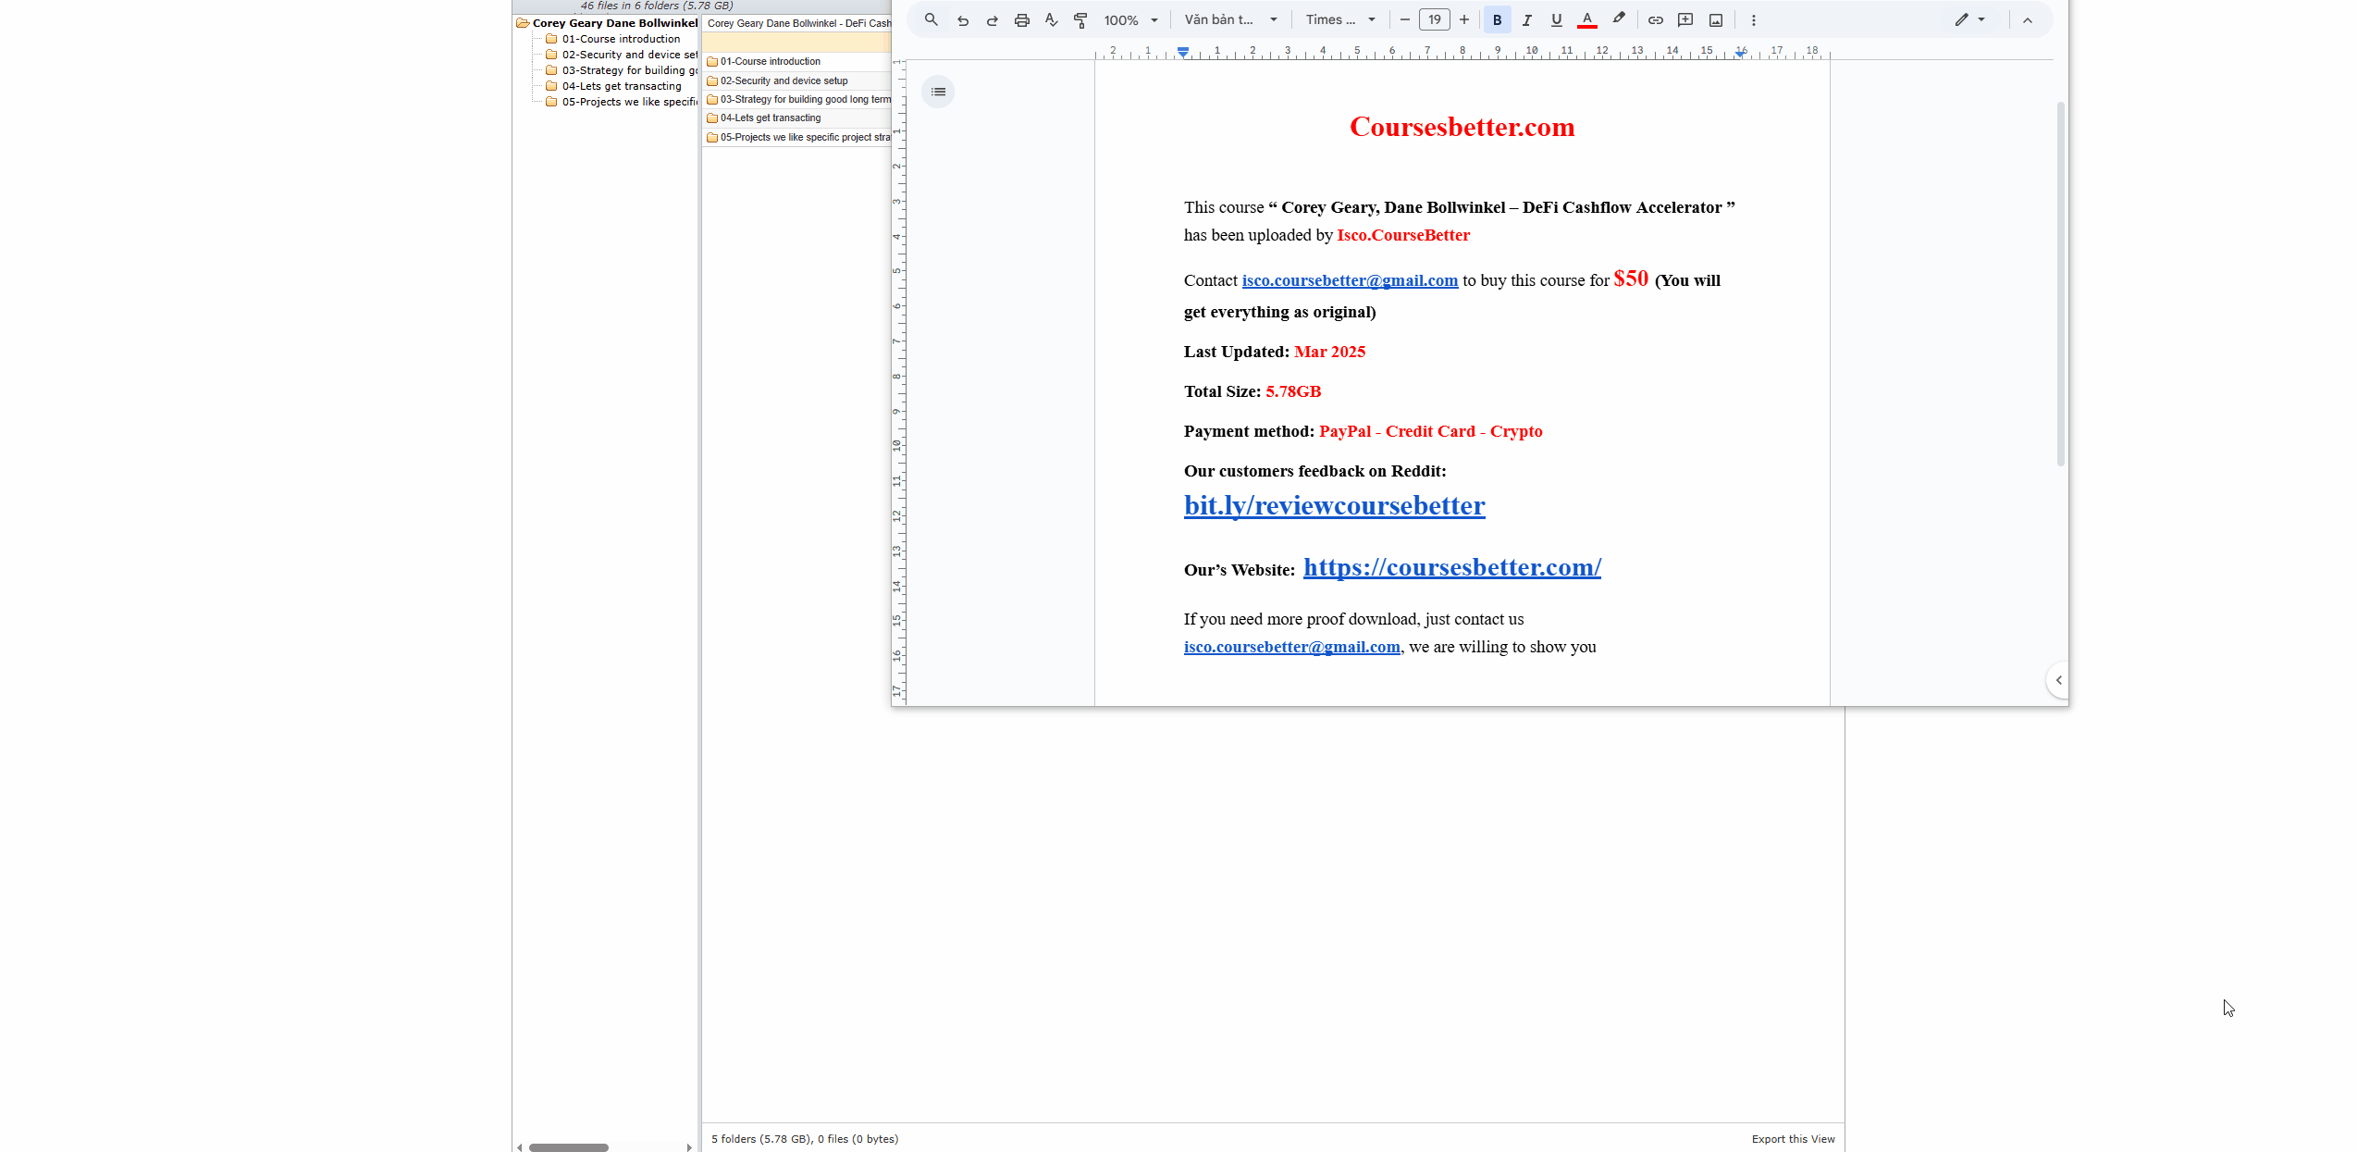Open the https://coursesbetter.com/ link
The width and height of the screenshot is (2357, 1152).
1452,567
